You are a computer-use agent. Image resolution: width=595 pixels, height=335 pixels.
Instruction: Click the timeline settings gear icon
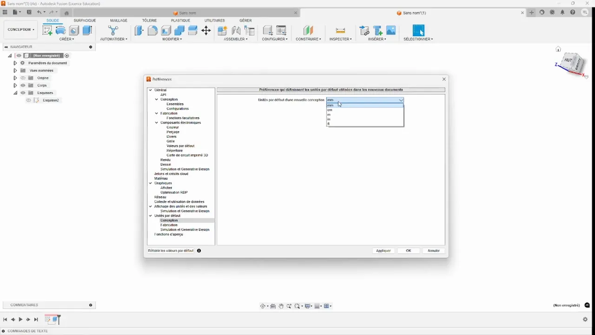click(585, 320)
